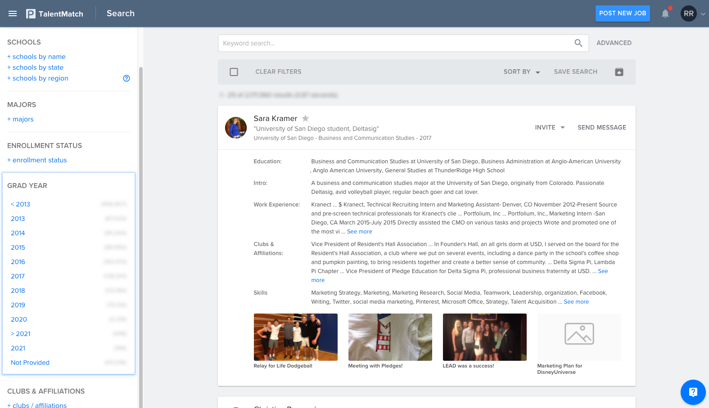Expand schools by region filter
The width and height of the screenshot is (709, 408).
coord(38,78)
